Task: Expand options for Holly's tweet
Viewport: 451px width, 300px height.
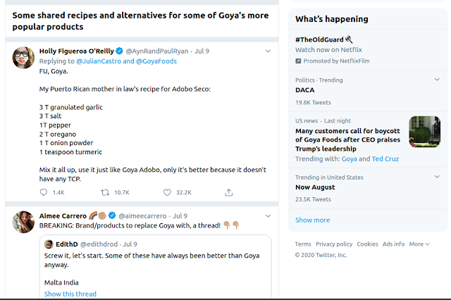Action: click(x=268, y=51)
